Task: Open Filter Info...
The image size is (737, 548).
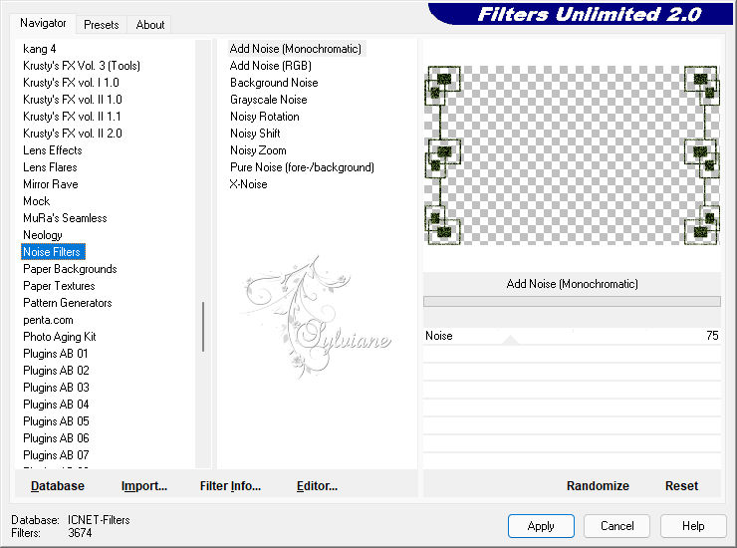Action: 230,486
